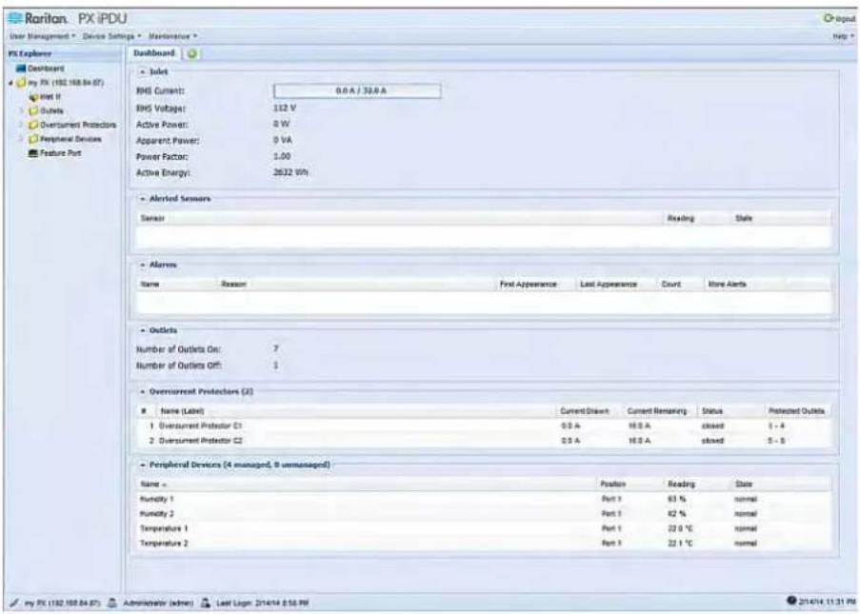Select the Temperature 1 row
Viewport: 860px width, 614px height.
point(483,529)
